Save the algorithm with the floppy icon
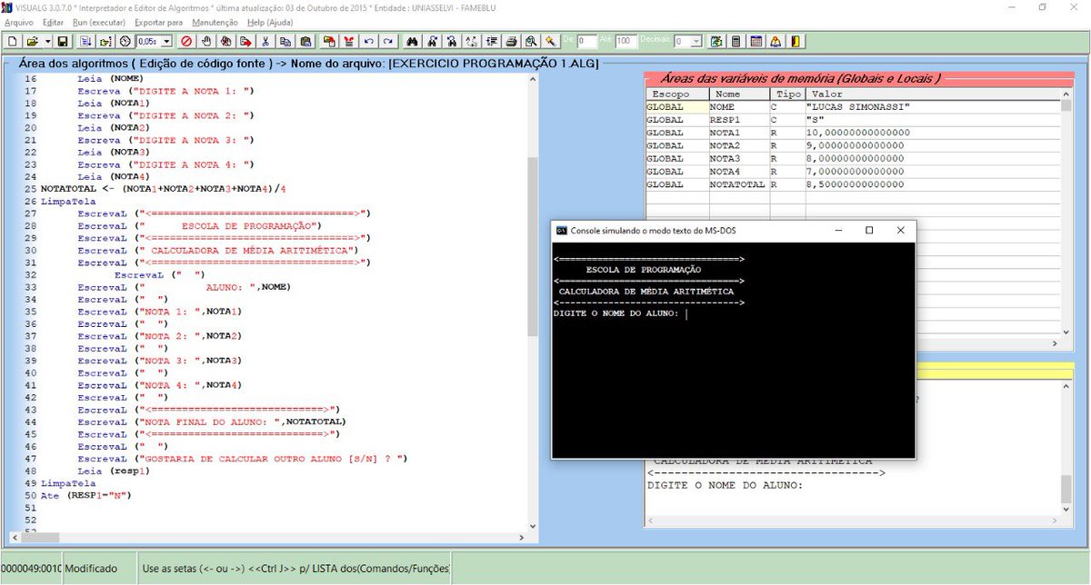 click(x=63, y=41)
